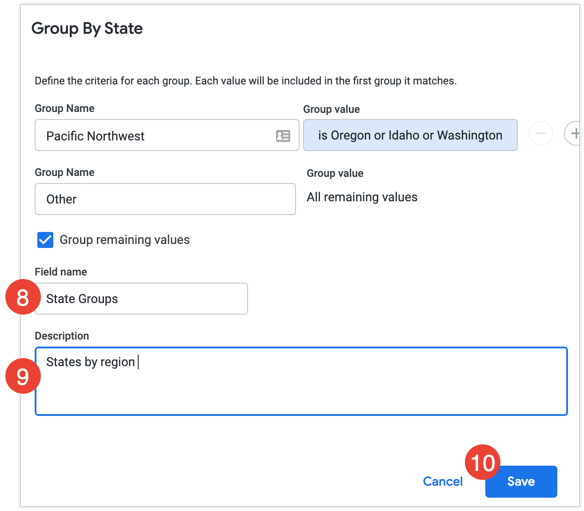The image size is (584, 511).
Task: Select the 'States by region' description text
Action: coord(91,362)
